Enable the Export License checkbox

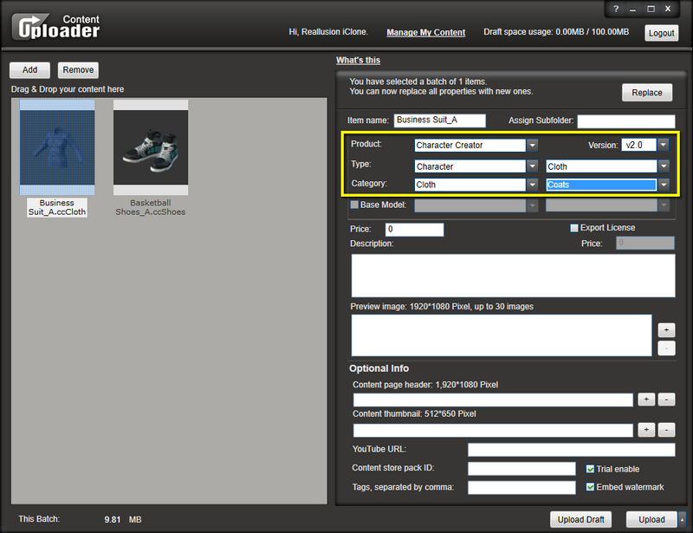(x=574, y=228)
